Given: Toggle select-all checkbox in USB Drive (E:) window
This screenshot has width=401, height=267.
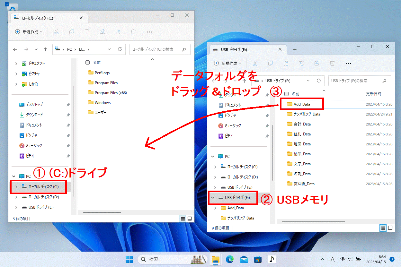Looking at the screenshot, I should pyautogui.click(x=286, y=94).
